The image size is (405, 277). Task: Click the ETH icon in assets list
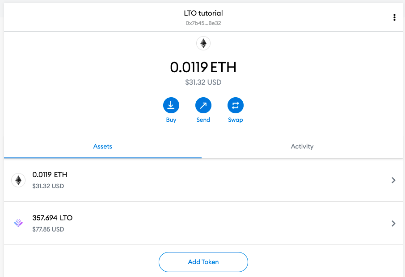[18, 180]
